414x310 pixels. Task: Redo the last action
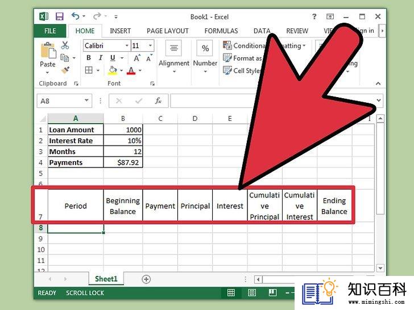tap(97, 16)
